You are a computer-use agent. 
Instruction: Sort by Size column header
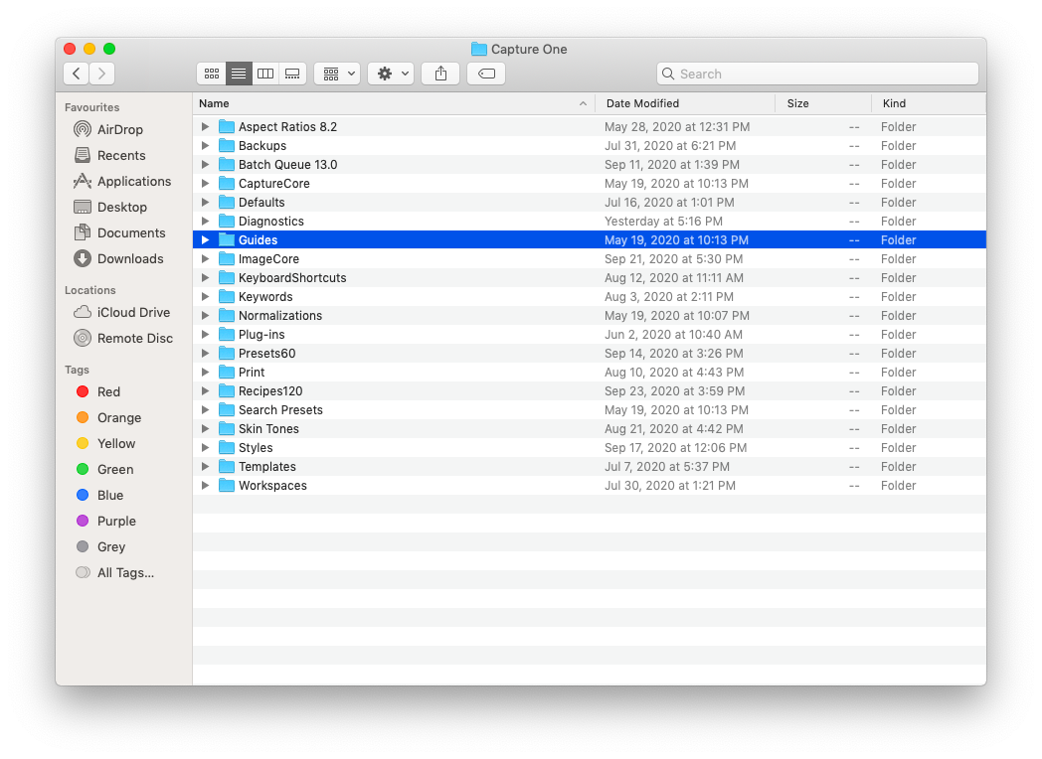(823, 103)
